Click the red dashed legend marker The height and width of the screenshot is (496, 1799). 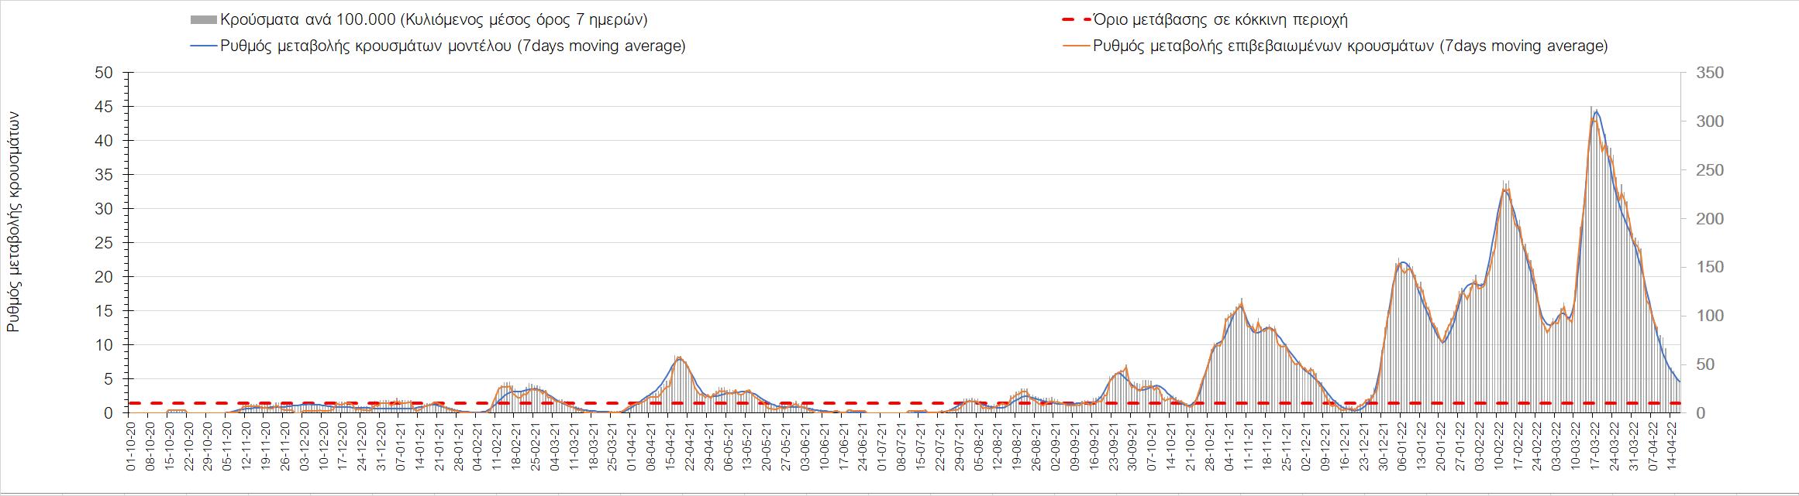coord(1076,20)
